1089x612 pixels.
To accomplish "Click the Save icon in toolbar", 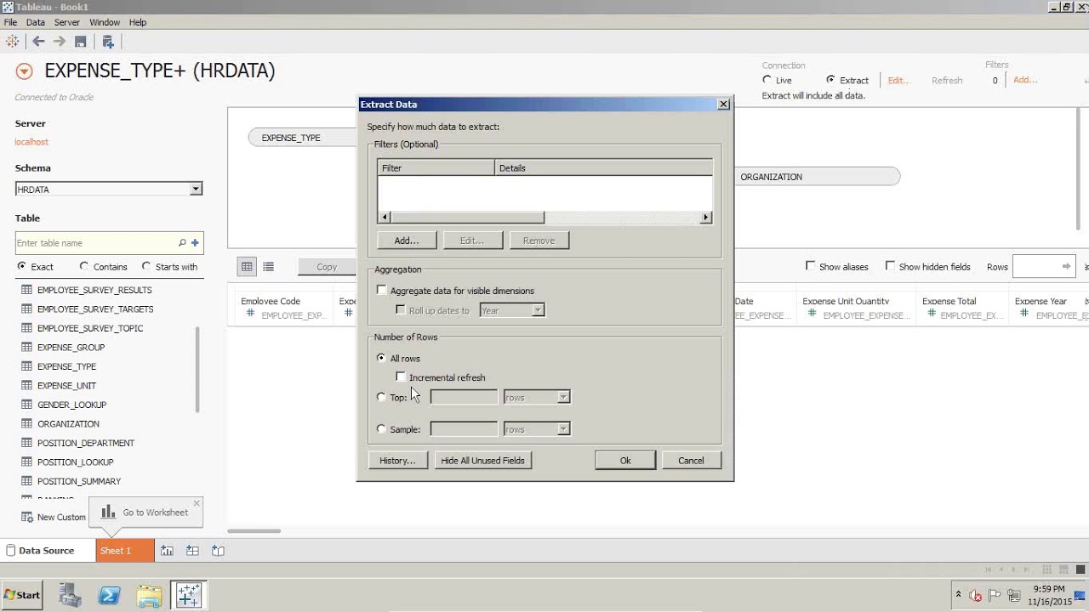I will 81,41.
